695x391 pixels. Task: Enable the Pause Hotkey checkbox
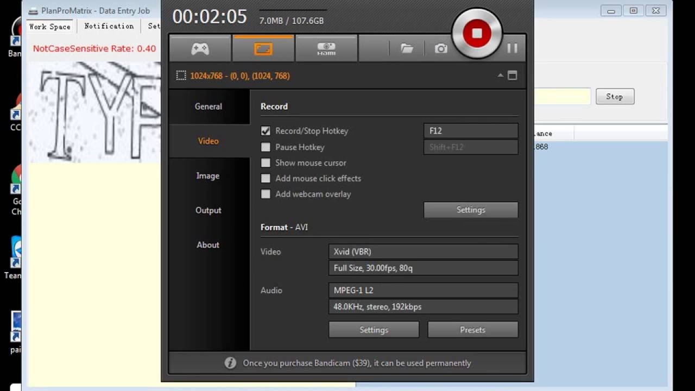click(x=266, y=147)
